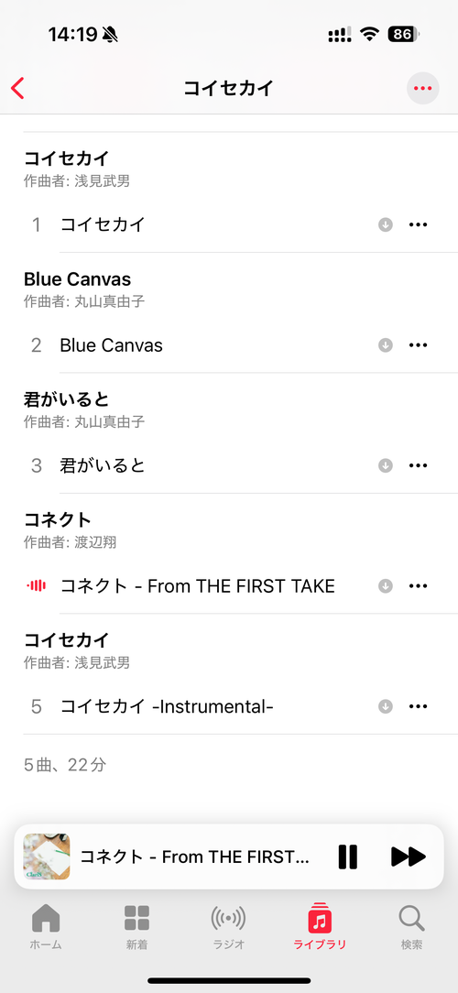The height and width of the screenshot is (993, 458).
Task: Download track 1 コイセカイ
Action: click(385, 224)
